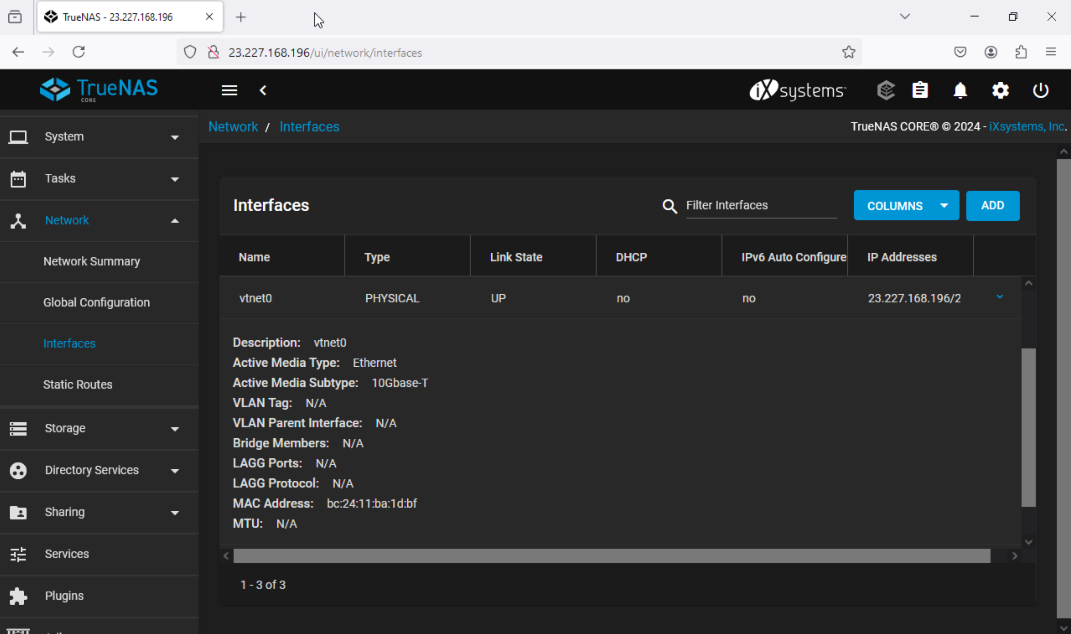This screenshot has height=634, width=1071.
Task: Click the Interfaces breadcrumb link
Action: click(309, 126)
